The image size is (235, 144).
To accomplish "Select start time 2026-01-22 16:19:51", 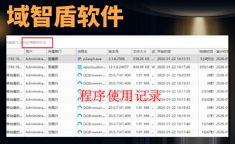I will 174,83.
